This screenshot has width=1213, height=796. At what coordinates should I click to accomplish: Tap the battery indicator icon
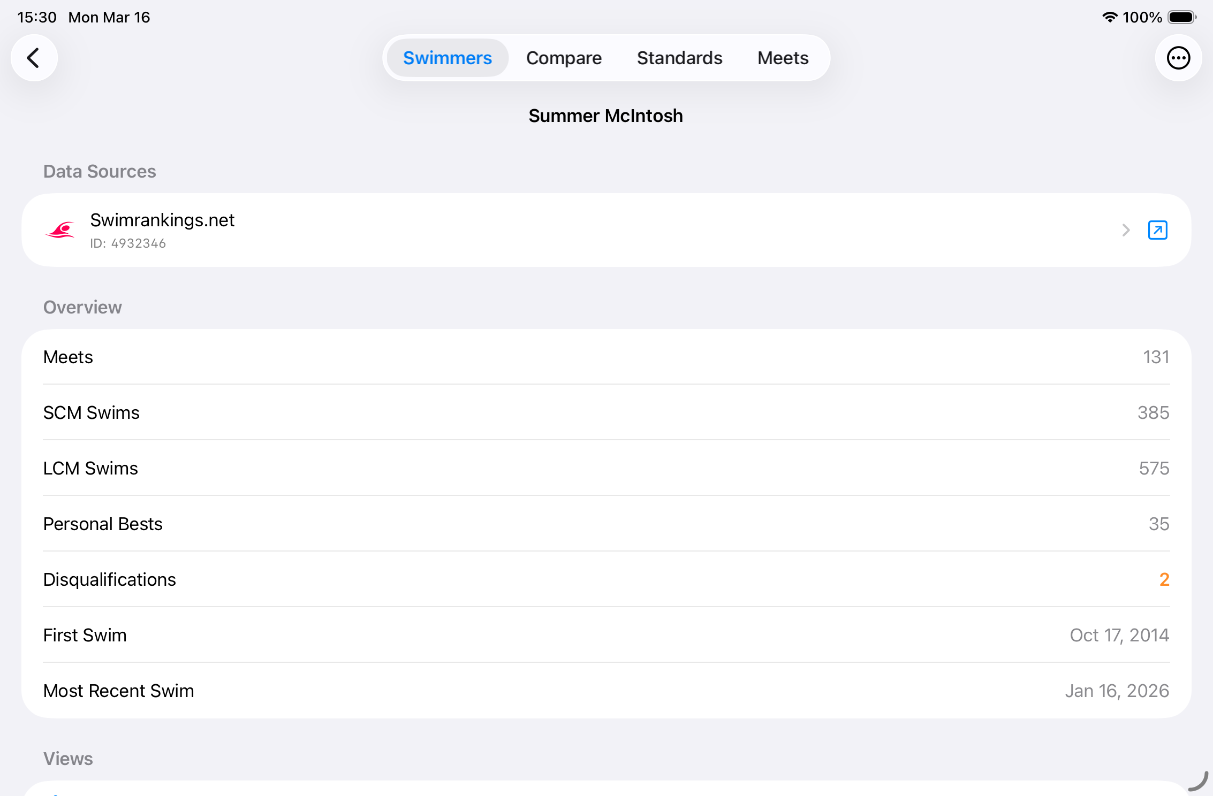(x=1182, y=17)
